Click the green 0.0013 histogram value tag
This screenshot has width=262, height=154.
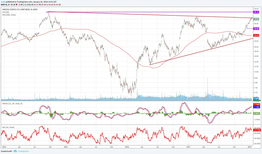[x=257, y=113]
